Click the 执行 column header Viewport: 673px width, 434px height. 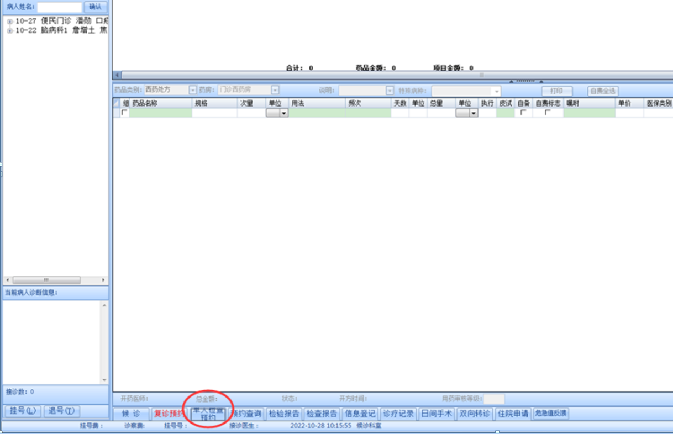pos(487,103)
